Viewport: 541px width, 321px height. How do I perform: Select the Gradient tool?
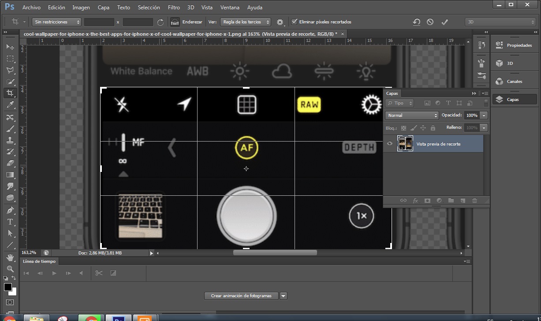click(10, 175)
